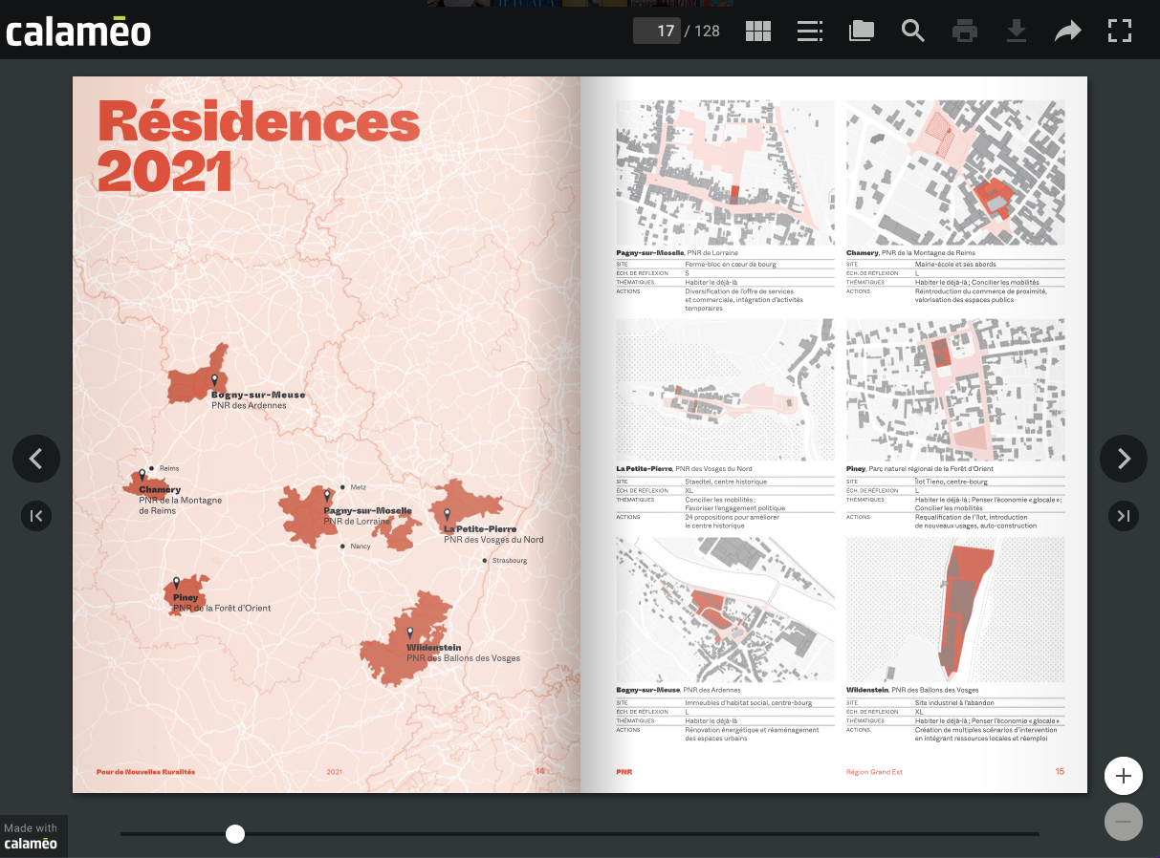Click the La Petite-Pierre site plan image

(725, 390)
